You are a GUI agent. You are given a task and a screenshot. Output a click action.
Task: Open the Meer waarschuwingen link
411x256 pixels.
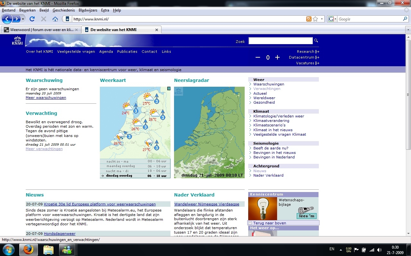point(46,98)
